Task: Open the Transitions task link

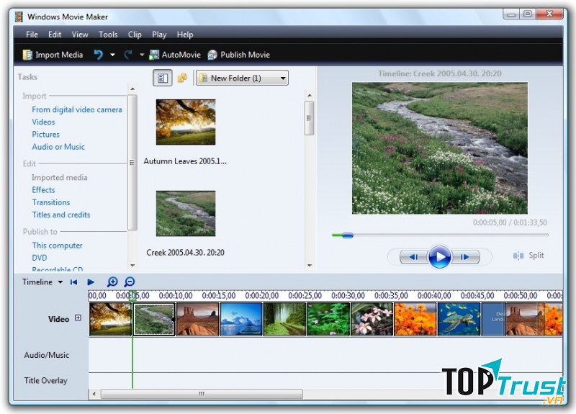Action: [x=50, y=202]
